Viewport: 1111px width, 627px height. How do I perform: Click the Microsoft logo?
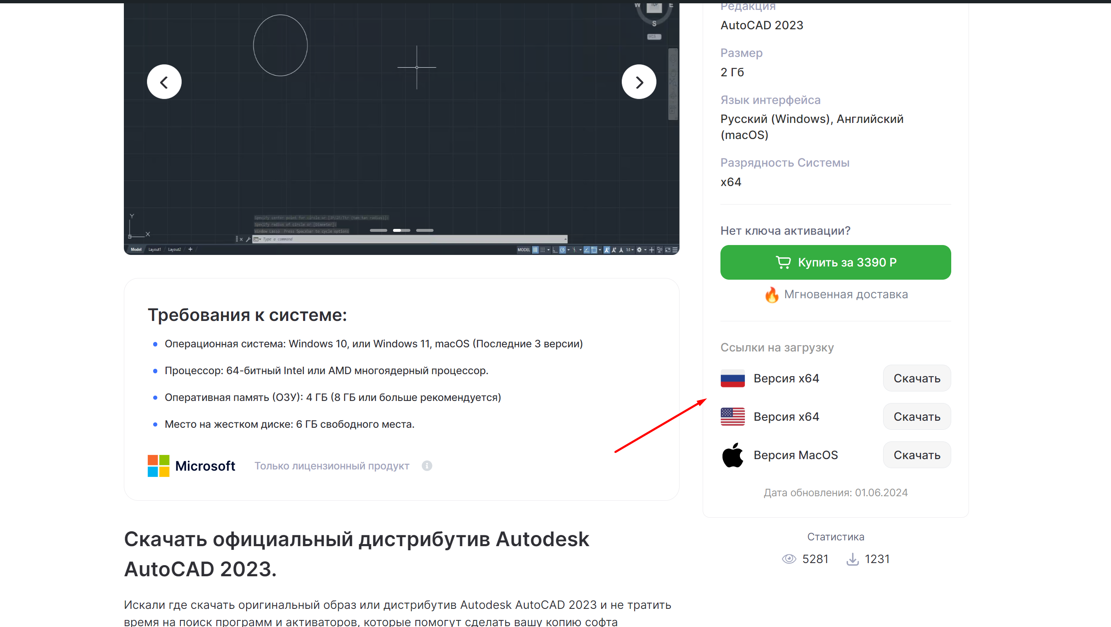(x=191, y=465)
